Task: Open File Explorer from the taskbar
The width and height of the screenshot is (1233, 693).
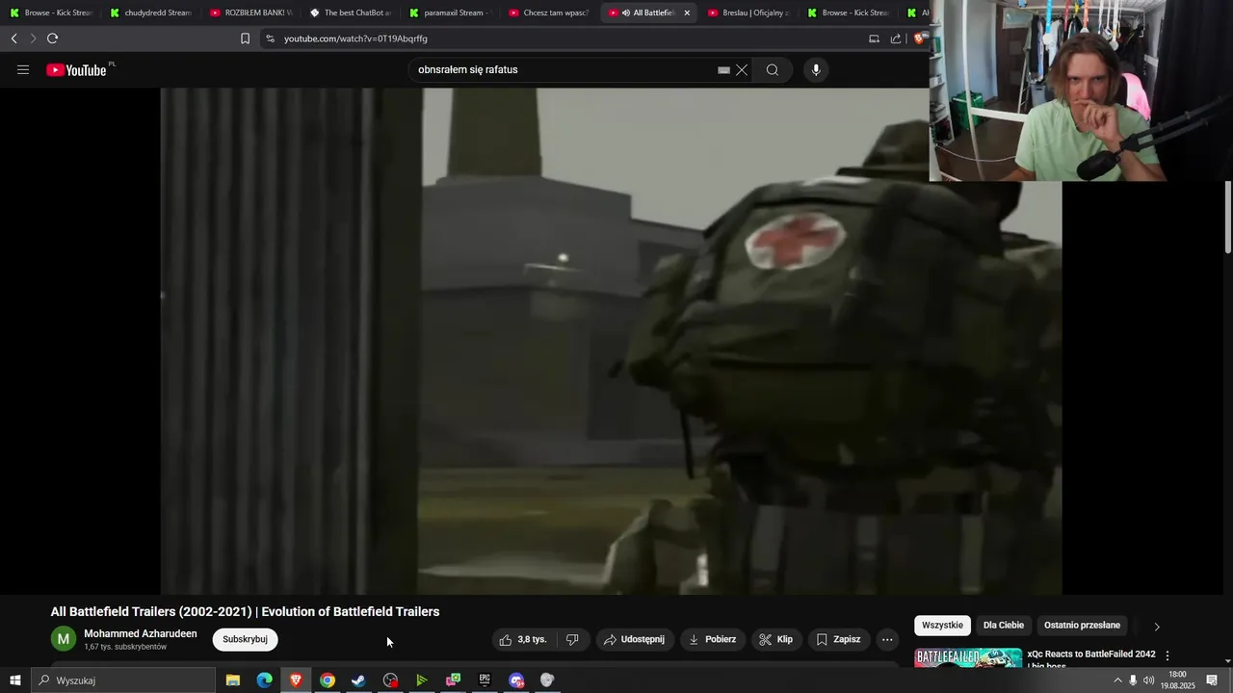Action: point(233,680)
